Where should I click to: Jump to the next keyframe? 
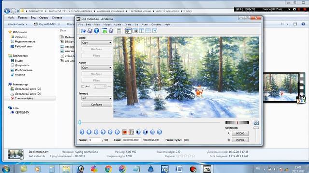point(117,132)
